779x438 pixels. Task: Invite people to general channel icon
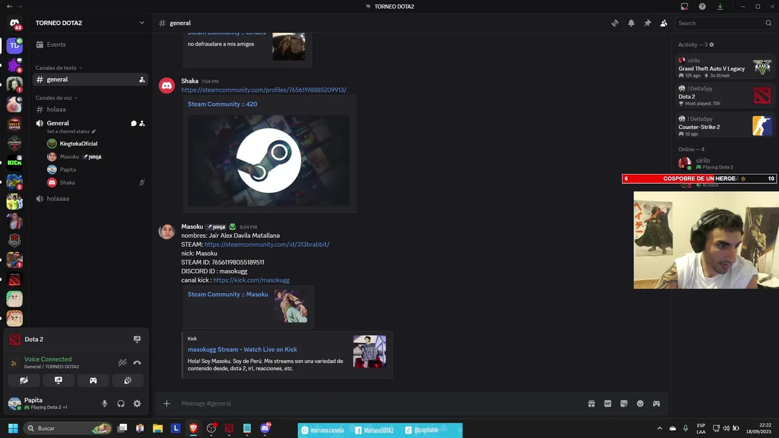(x=142, y=80)
